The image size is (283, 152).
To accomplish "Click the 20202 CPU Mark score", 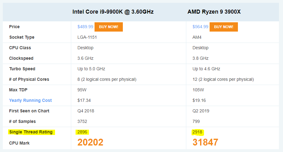I will 90,142.
